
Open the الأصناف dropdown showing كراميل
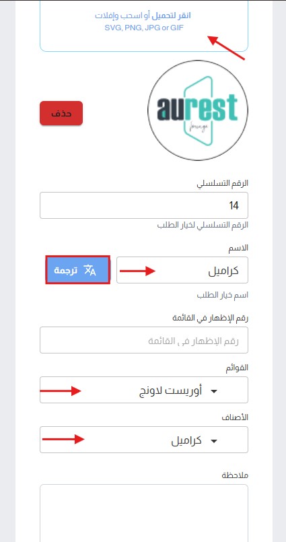[144, 440]
